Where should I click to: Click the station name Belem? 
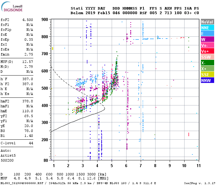click(x=77, y=13)
